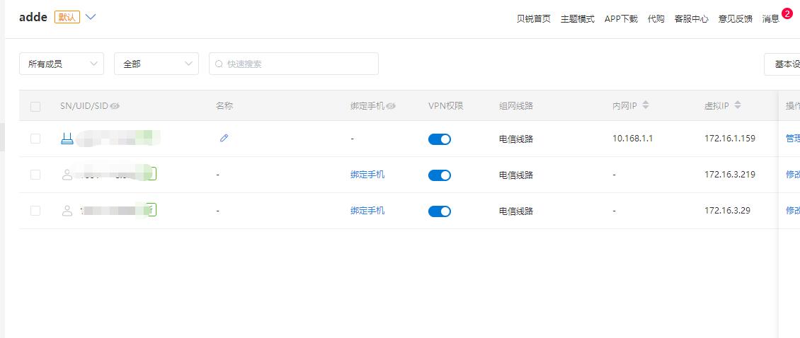800x338 pixels.
Task: Click 管理 link in first row
Action: coord(793,138)
